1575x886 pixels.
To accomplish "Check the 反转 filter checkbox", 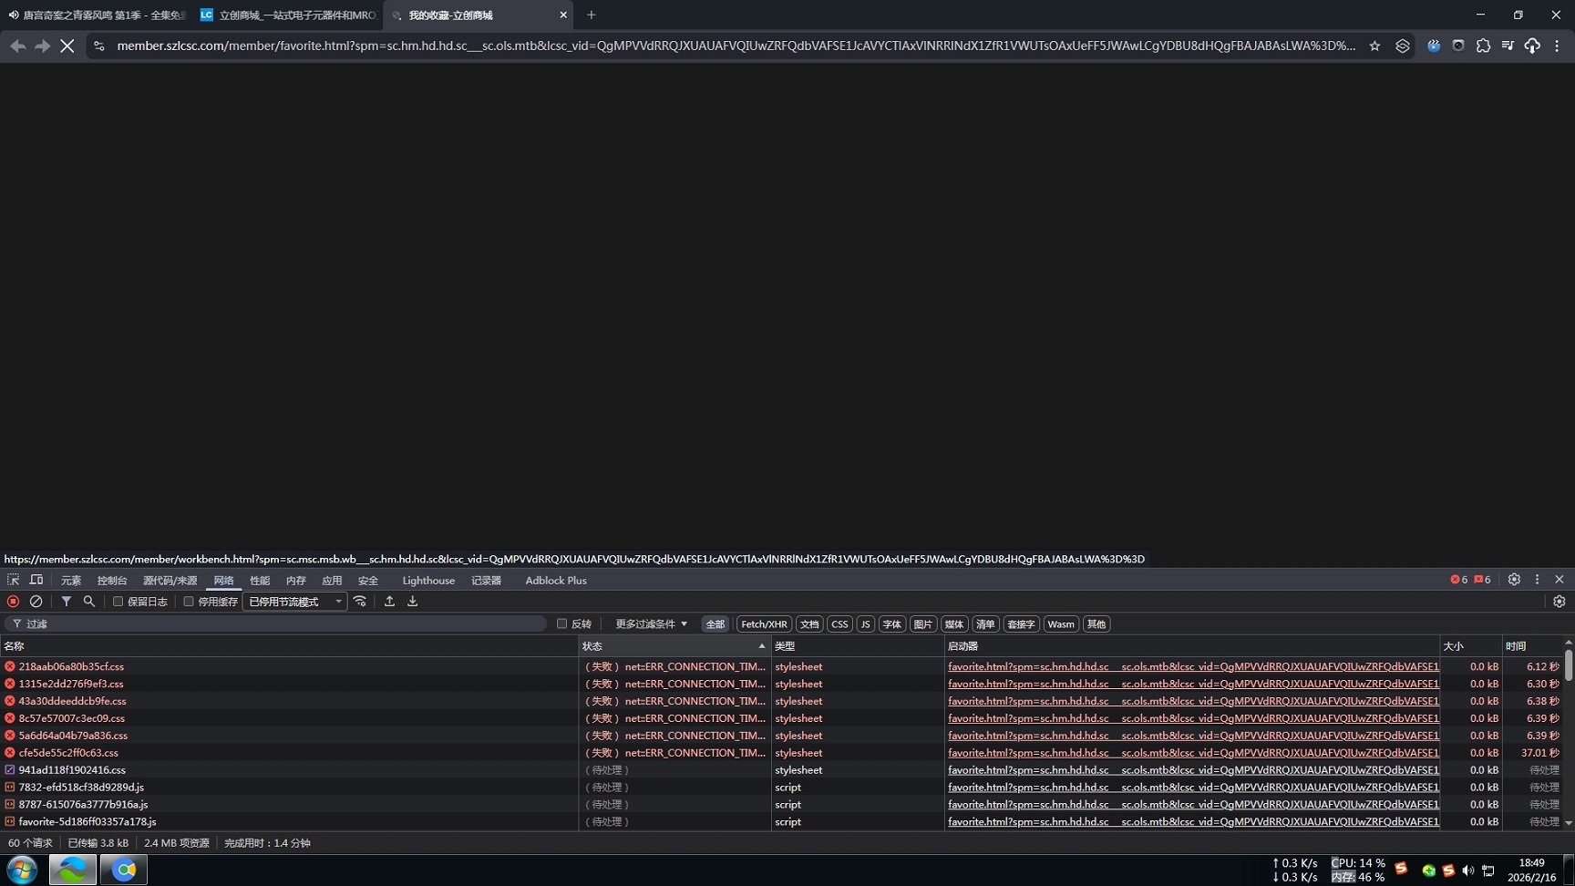I will tap(561, 624).
